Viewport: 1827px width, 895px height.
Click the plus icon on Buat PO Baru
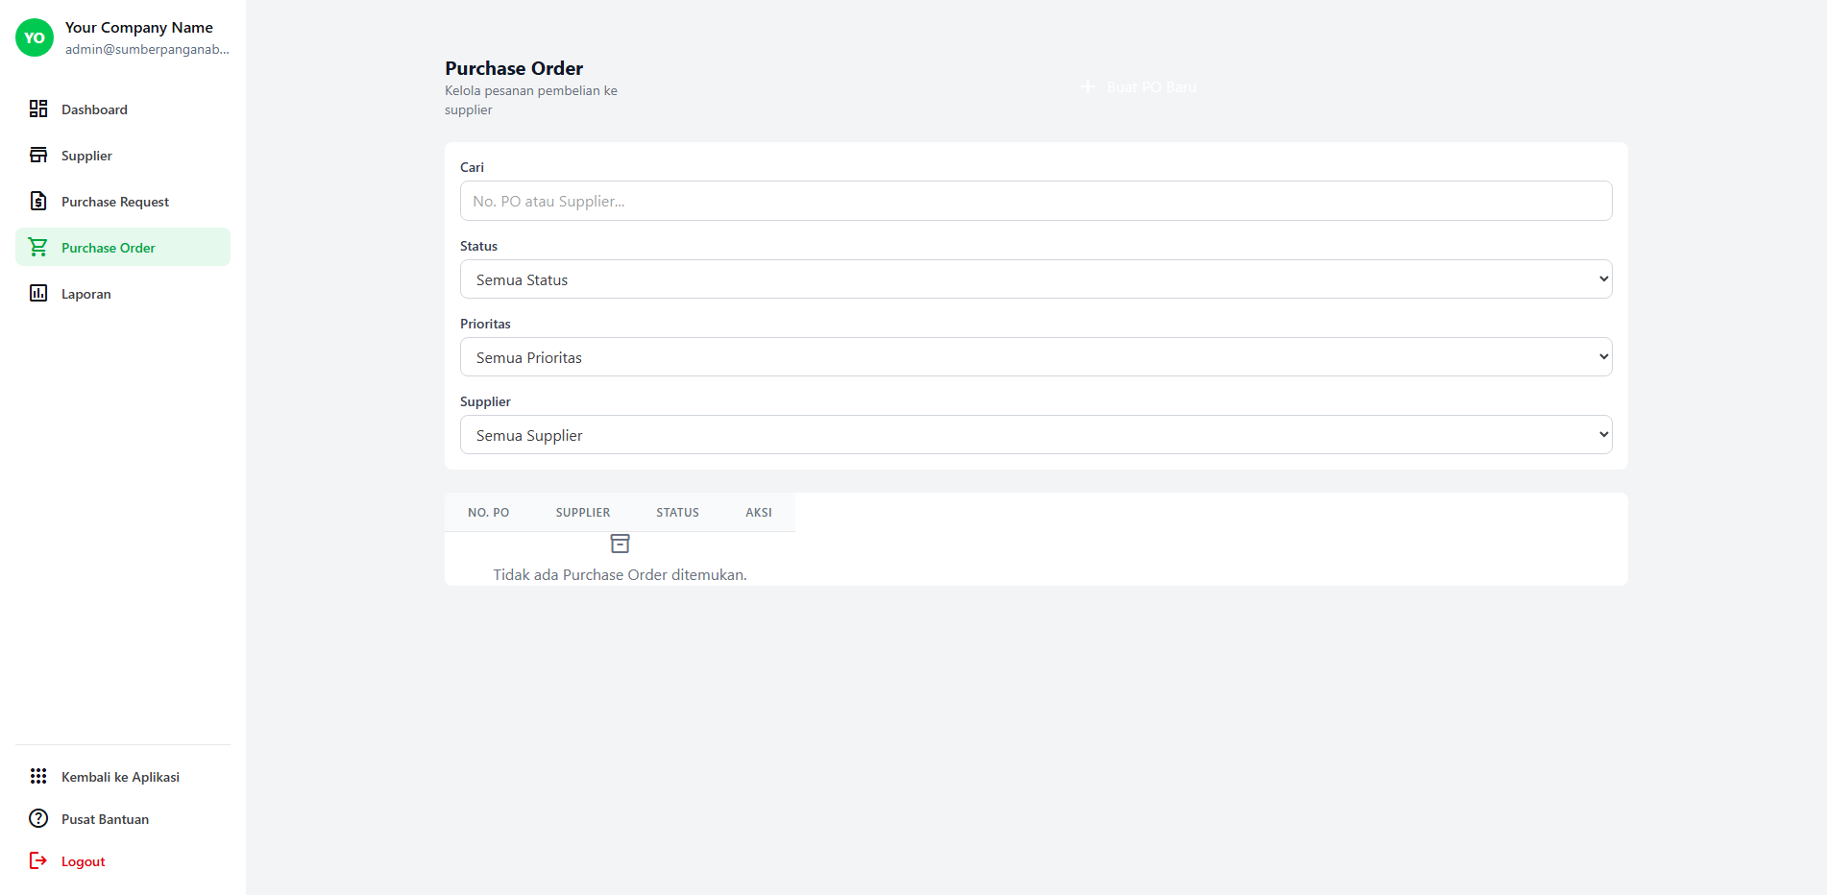tap(1086, 86)
